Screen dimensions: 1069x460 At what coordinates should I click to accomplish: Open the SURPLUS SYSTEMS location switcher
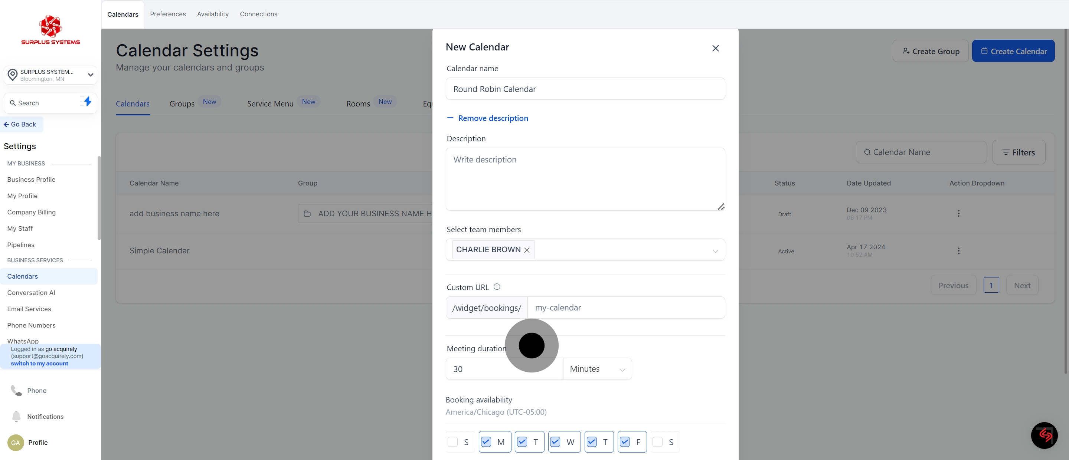click(50, 75)
